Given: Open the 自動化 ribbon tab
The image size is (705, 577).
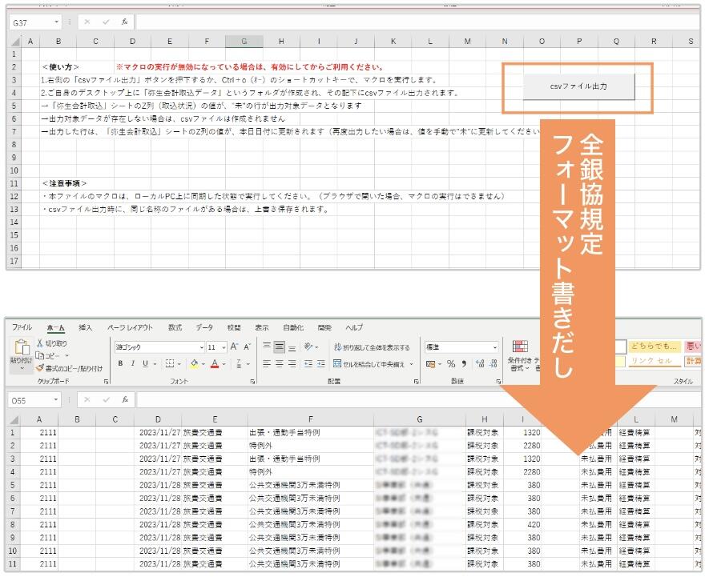Looking at the screenshot, I should (293, 328).
